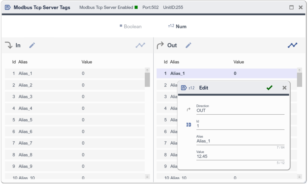Click the Modbus logo icon in title bar
The image size is (308, 184).
(x=8, y=7)
